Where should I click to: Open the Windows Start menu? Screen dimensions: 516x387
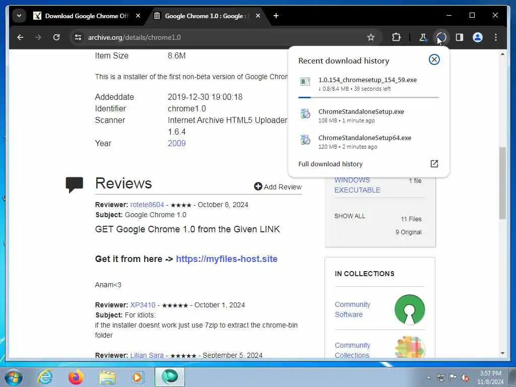coord(14,377)
